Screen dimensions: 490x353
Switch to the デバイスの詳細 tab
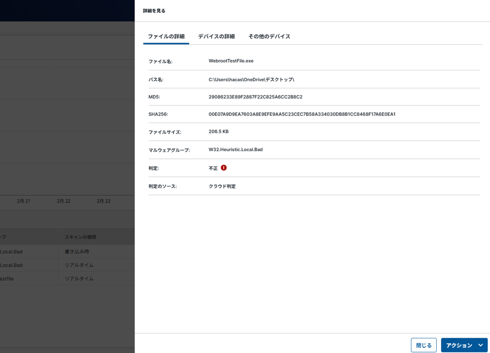tap(216, 37)
